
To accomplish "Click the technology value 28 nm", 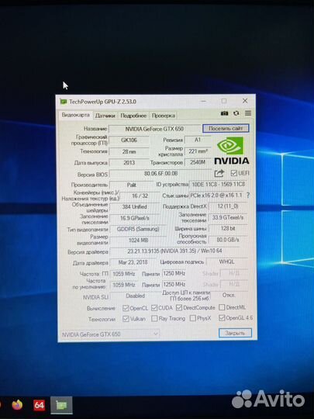I will tap(129, 151).
